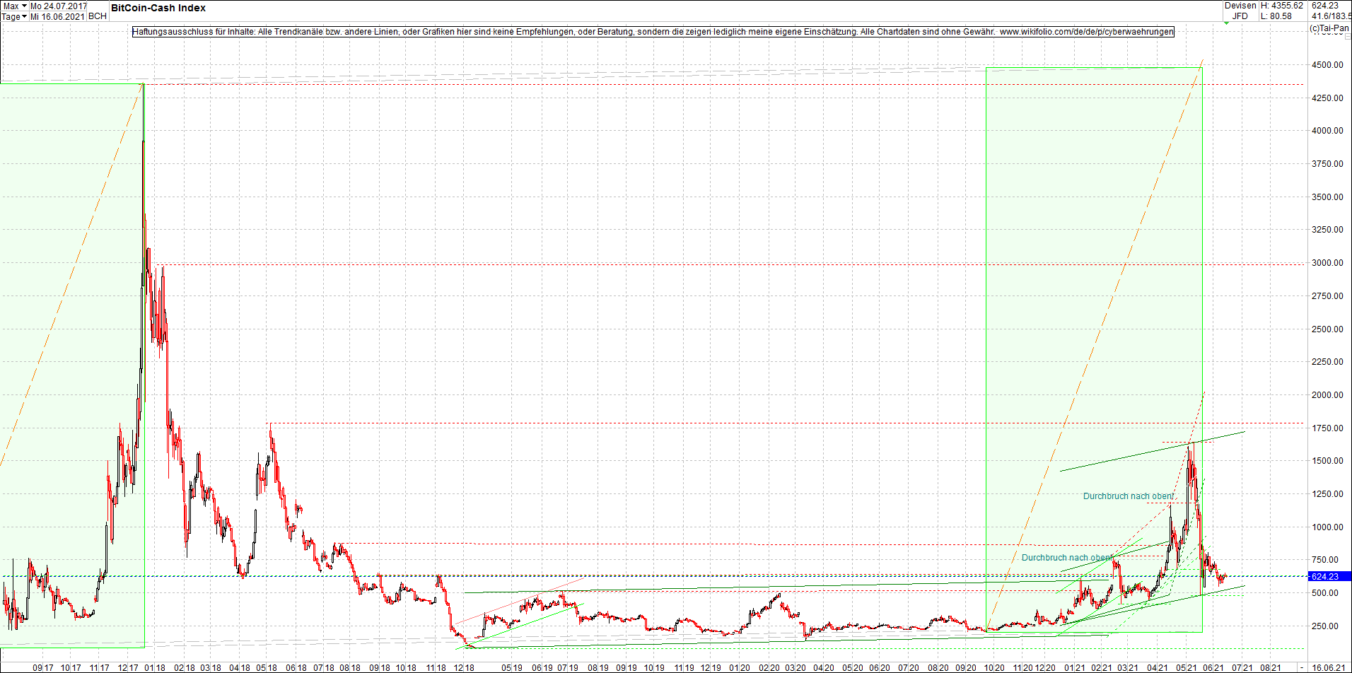Click the 07'19 time axis label
The width and height of the screenshot is (1352, 673).
(568, 668)
